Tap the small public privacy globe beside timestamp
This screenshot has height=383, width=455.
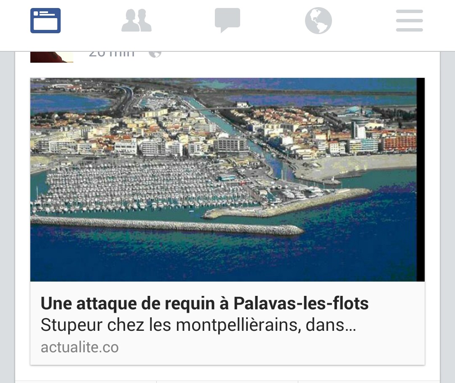155,54
